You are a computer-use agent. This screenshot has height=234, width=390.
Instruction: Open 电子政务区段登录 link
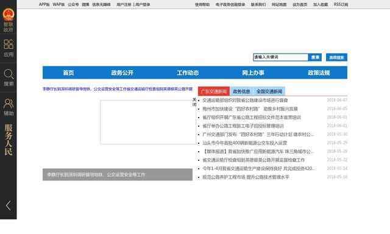pos(230,4)
